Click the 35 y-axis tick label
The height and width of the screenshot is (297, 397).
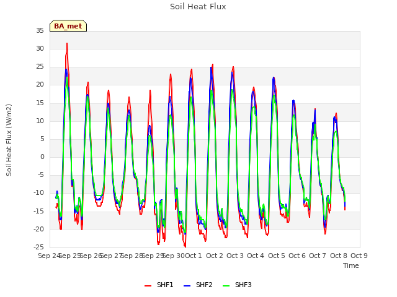pos(40,30)
